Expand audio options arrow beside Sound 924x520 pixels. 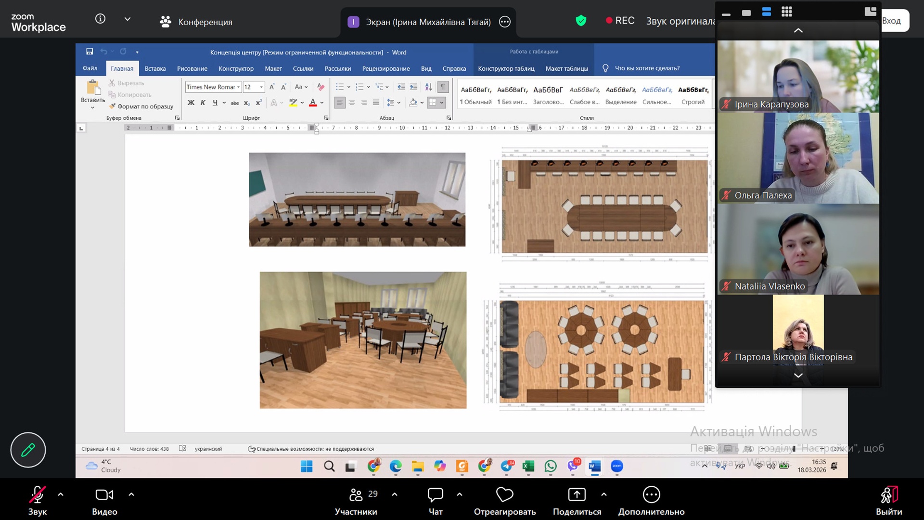pos(61,494)
